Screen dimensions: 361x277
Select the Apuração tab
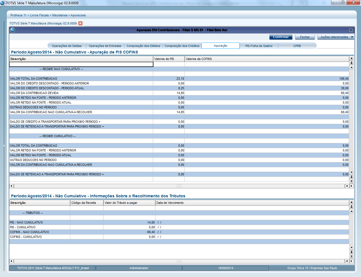pos(221,46)
